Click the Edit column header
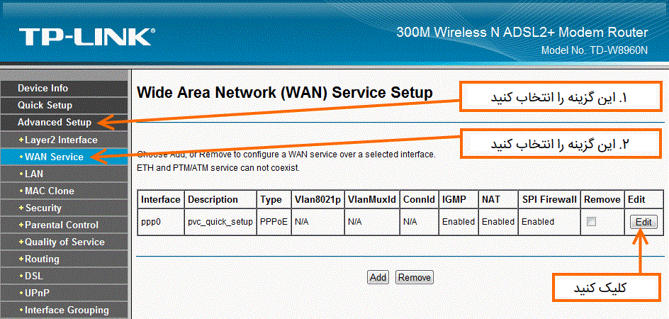The image size is (669, 319). pyautogui.click(x=643, y=199)
